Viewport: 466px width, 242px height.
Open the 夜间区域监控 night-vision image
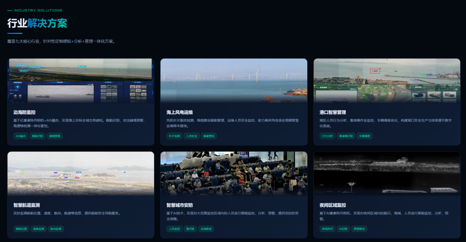pyautogui.click(x=387, y=174)
